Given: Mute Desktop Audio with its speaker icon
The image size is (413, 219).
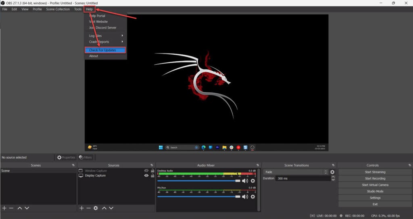Looking at the screenshot, I should point(245,181).
